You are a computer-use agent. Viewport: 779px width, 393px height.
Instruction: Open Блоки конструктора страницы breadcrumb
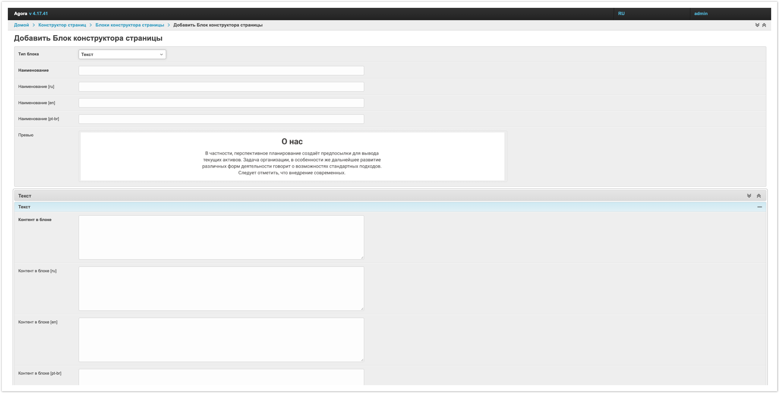coord(130,25)
